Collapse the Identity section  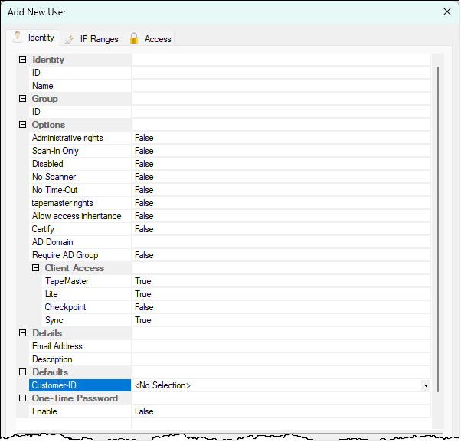22,60
